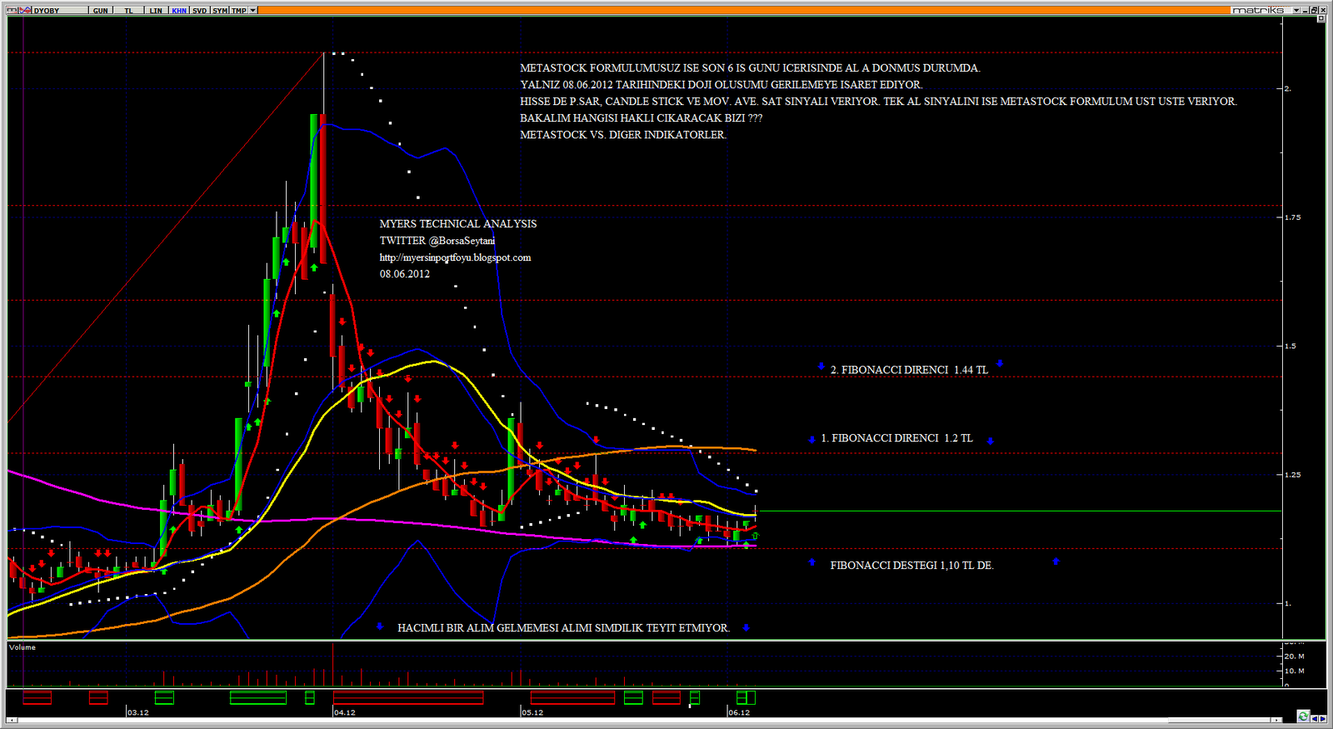The width and height of the screenshot is (1333, 729).
Task: Restore the chart window
Action: point(1314,10)
